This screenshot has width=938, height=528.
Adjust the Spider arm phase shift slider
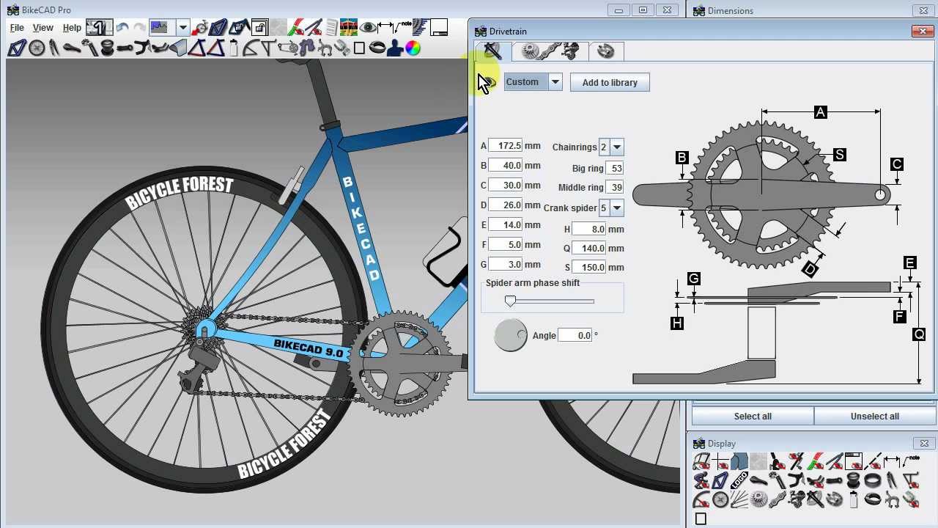(510, 301)
